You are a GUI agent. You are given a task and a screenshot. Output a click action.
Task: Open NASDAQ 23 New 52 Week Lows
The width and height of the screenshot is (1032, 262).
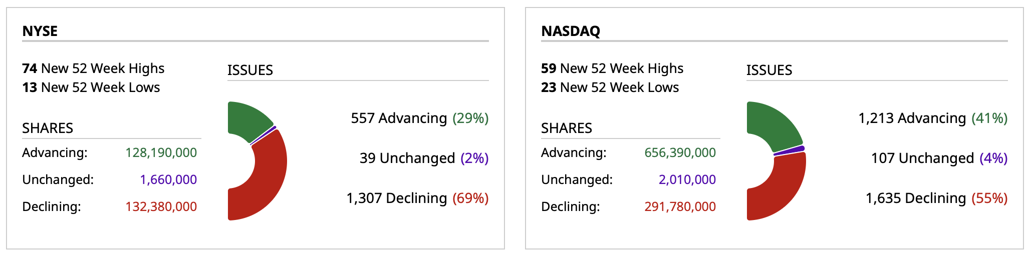[610, 87]
